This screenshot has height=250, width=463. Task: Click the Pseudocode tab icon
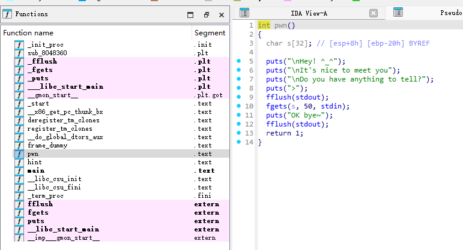coord(397,13)
